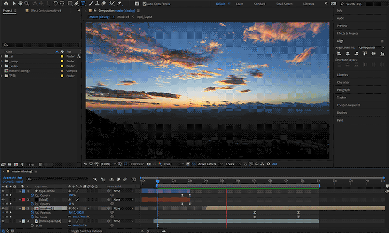Screen dimensions: 389x233
Task: Select the Zoom tool
Action: (x=27, y=4)
